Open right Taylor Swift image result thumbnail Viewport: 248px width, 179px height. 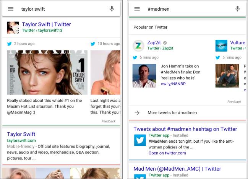point(95,173)
